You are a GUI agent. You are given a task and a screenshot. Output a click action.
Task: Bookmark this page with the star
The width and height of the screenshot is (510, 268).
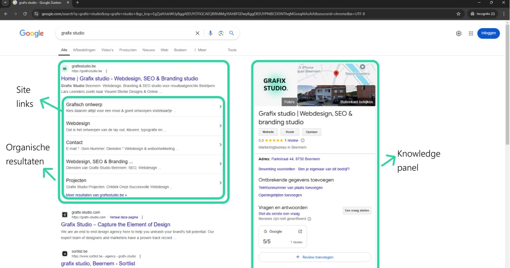[x=458, y=14]
